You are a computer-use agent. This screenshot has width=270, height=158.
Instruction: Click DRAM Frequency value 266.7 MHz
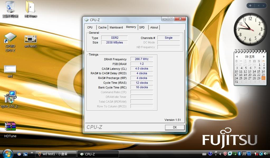pyautogui.click(x=142, y=59)
